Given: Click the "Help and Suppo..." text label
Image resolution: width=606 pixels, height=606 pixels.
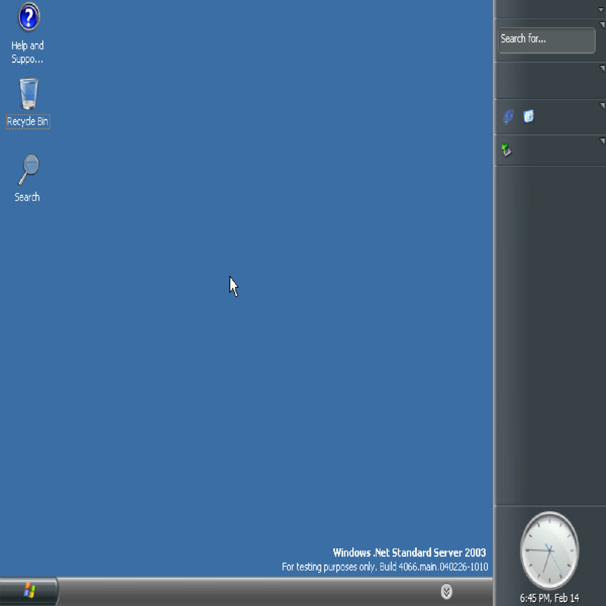Looking at the screenshot, I should click(x=28, y=53).
